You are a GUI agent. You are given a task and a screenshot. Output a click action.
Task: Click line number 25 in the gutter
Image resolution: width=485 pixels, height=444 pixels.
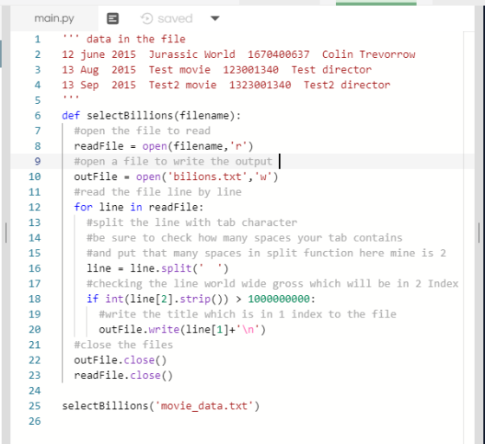pyautogui.click(x=35, y=406)
